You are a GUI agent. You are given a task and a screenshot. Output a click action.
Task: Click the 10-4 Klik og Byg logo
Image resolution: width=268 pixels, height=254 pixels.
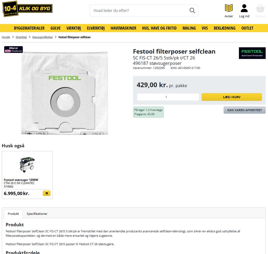pyautogui.click(x=27, y=9)
